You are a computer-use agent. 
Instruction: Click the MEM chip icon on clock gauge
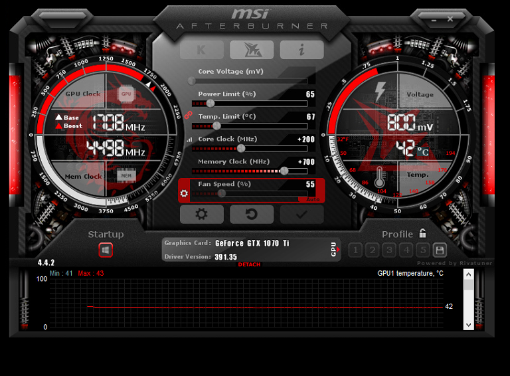pos(126,175)
